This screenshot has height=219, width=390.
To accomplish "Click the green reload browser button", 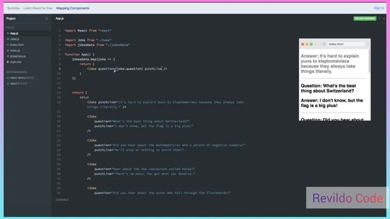I will [364, 18].
